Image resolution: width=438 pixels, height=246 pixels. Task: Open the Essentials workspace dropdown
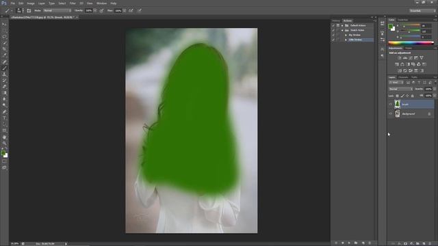[422, 11]
